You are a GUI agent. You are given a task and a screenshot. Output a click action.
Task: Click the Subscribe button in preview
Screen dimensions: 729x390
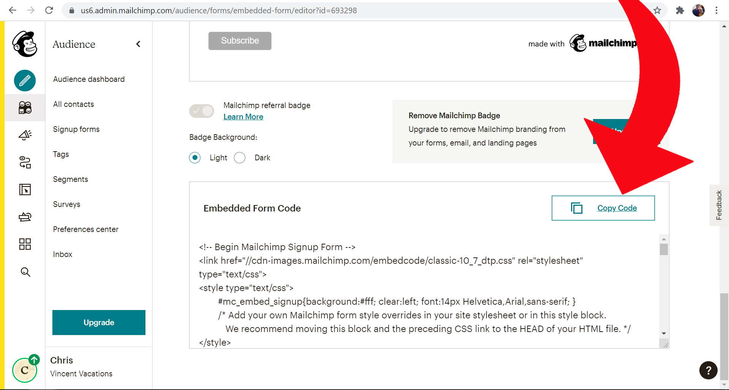coord(240,41)
